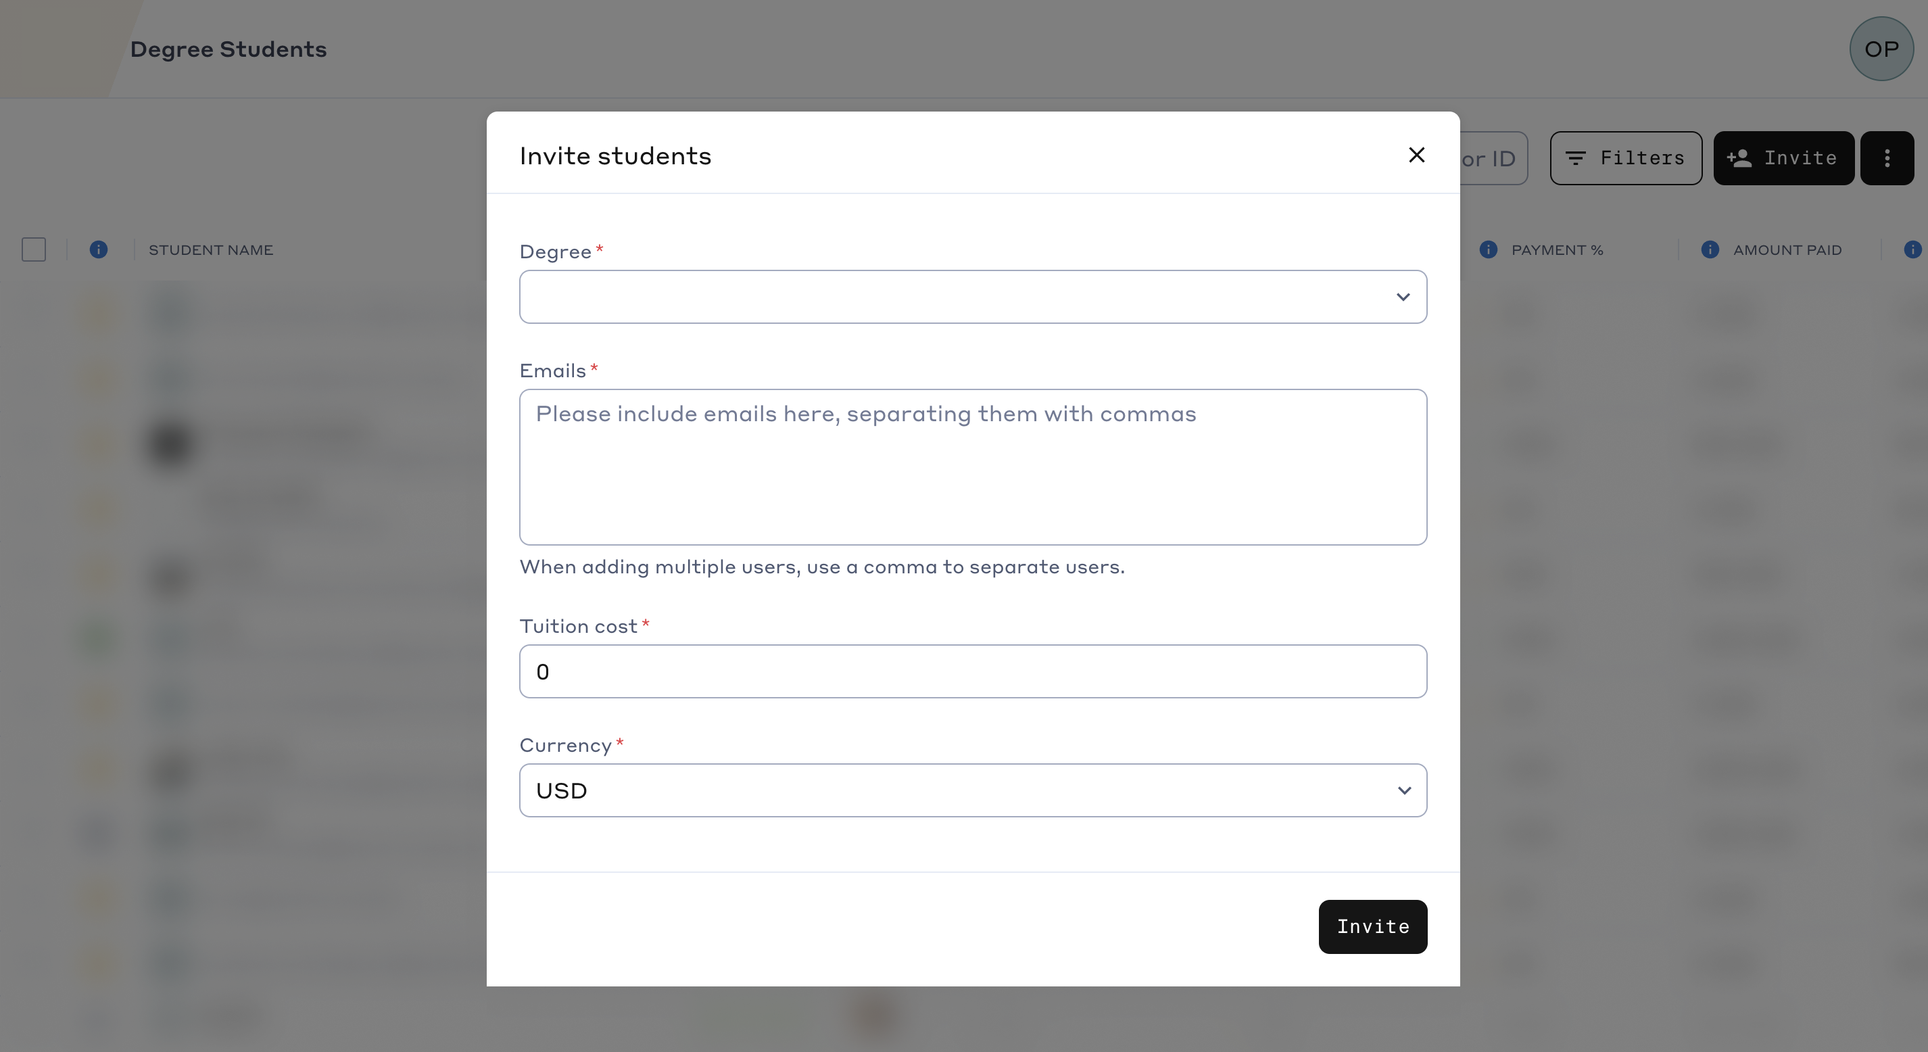Image resolution: width=1928 pixels, height=1052 pixels.
Task: Click info icon next to Amount Paid
Action: (1710, 249)
